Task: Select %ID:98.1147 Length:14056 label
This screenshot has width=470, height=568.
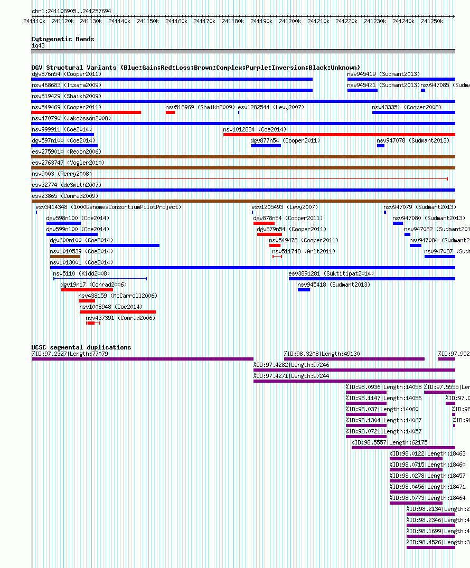Action: click(x=383, y=399)
